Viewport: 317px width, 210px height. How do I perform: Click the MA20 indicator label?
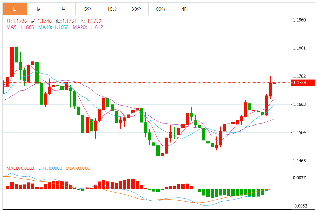point(88,27)
